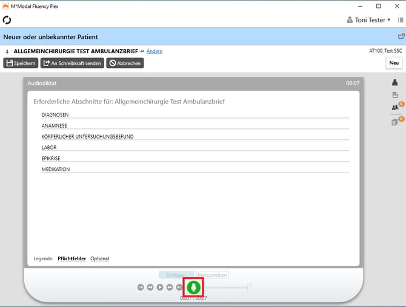Open the patient person icon in sidebar
This screenshot has height=307, width=406.
point(394,82)
